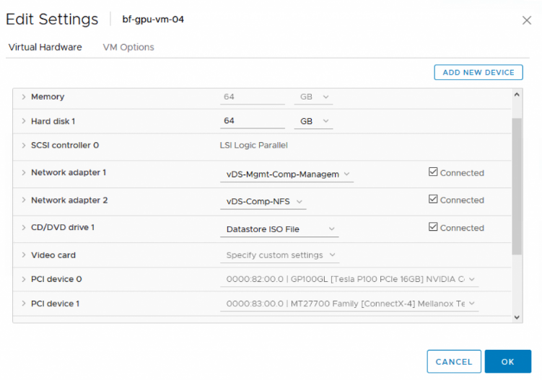Screen dimensions: 542x380
Task: Expand Network adapter 1 settings
Action: point(24,173)
